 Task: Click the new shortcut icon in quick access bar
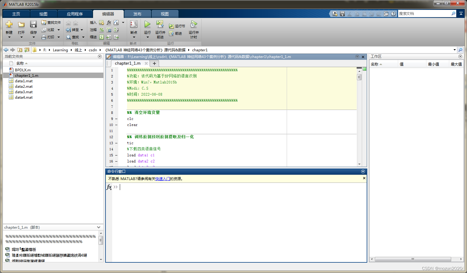point(335,14)
